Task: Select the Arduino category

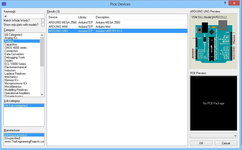Action: pyautogui.click(x=22, y=41)
